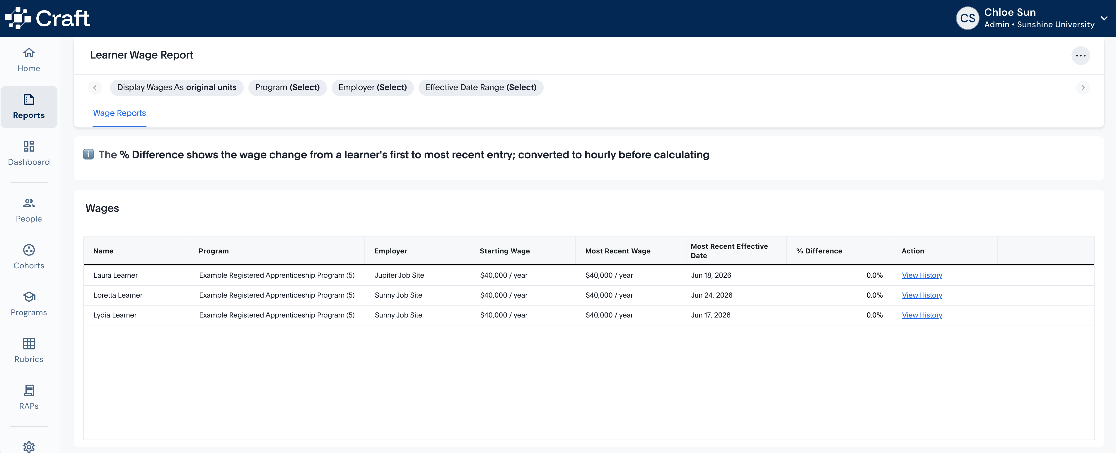
Task: Click the Learner Wage Report title
Action: 141,55
